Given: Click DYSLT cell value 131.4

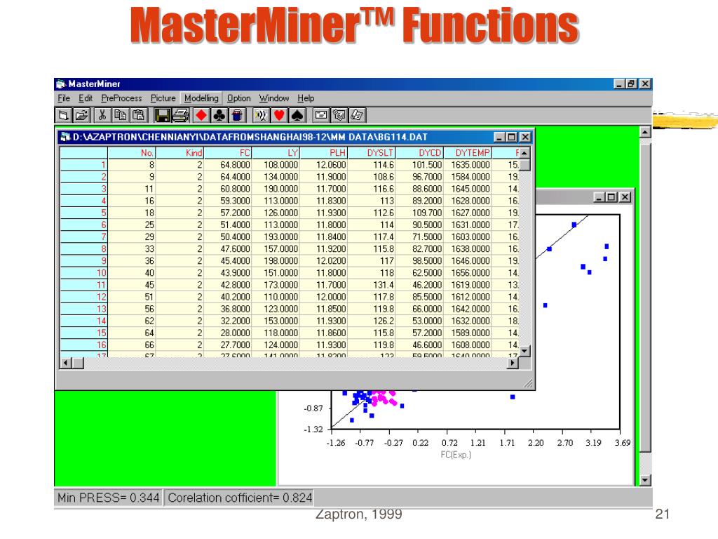Looking at the screenshot, I should point(372,285).
